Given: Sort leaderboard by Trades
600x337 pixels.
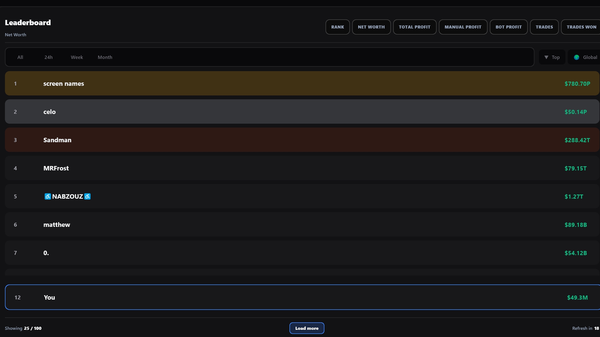Looking at the screenshot, I should pyautogui.click(x=544, y=27).
